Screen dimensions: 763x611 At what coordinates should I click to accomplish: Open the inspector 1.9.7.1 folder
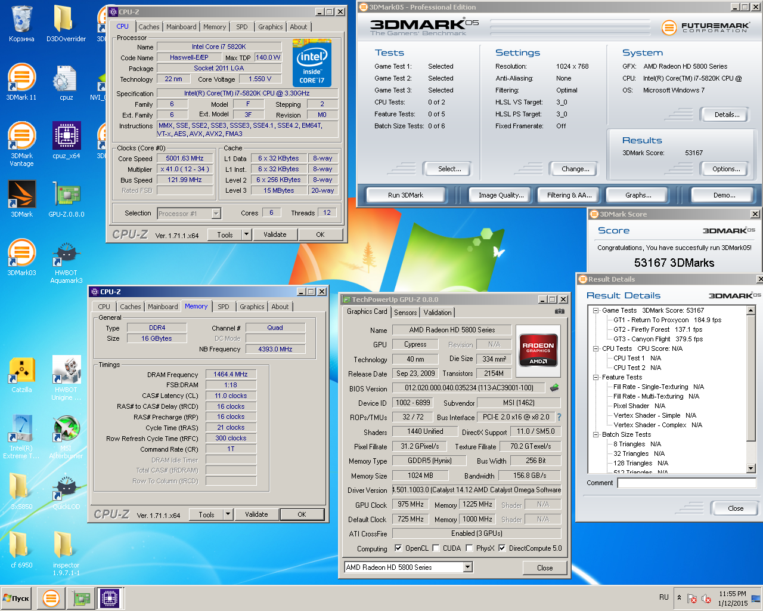pos(66,553)
